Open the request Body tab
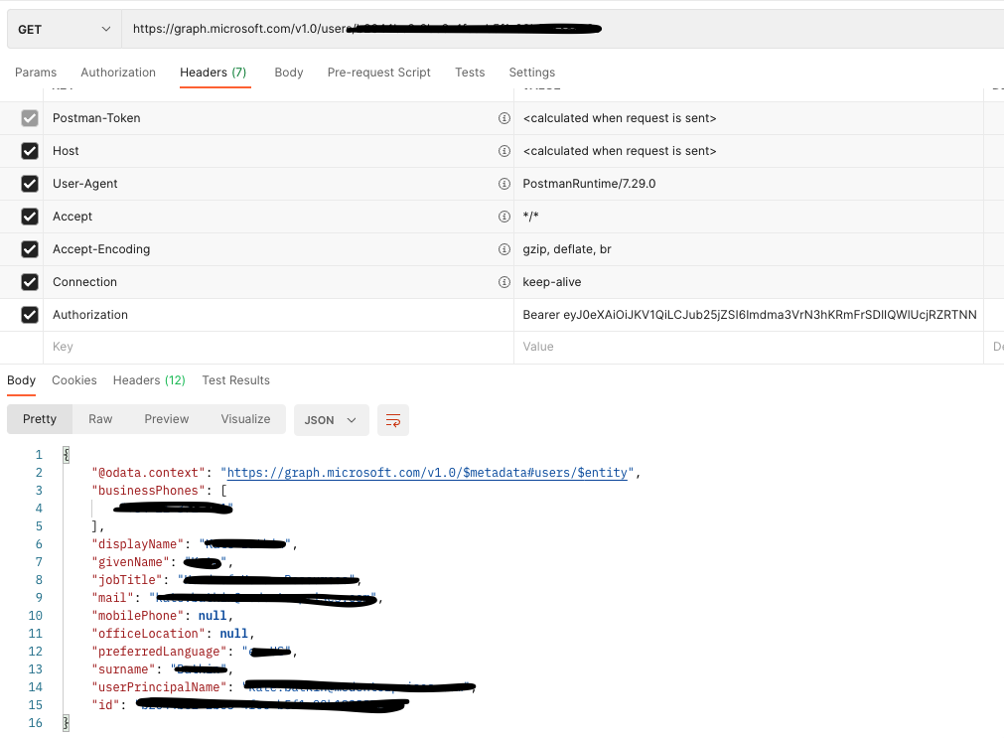This screenshot has width=1004, height=738. coord(289,73)
